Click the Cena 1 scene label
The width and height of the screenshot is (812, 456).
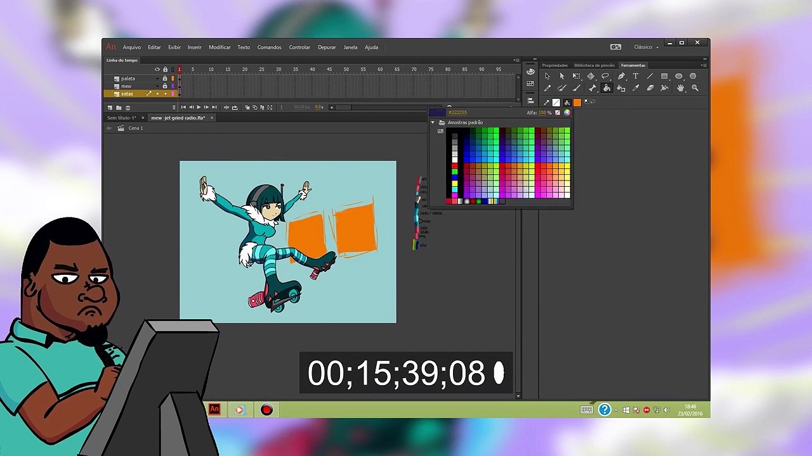point(136,128)
